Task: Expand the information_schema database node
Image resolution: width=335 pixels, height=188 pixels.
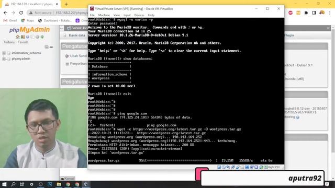Action: pyautogui.click(x=4, y=53)
